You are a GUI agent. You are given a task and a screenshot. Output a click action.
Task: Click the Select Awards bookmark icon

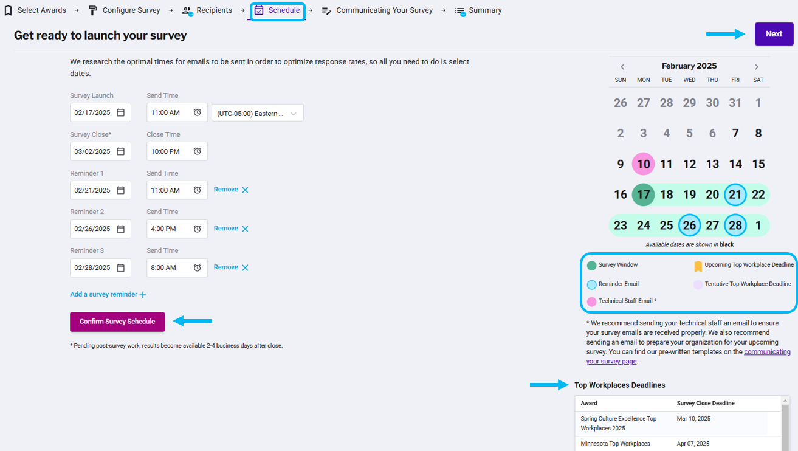pyautogui.click(x=8, y=10)
